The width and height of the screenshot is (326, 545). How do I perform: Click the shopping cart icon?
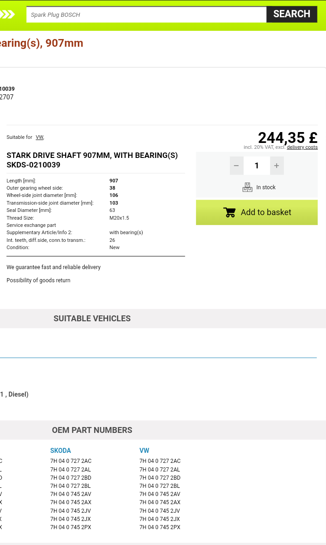[x=230, y=212]
